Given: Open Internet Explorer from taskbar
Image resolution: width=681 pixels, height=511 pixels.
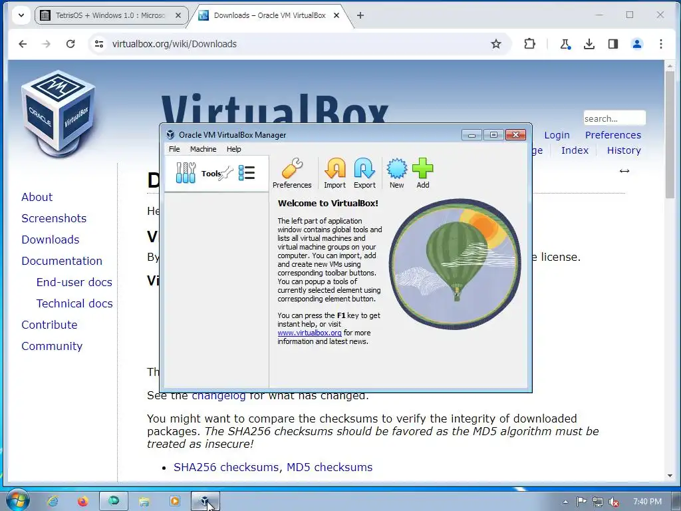Looking at the screenshot, I should point(53,501).
